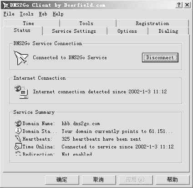
Task: Click 'Internet connection detected since 2002-1-3 11:12' text
Action: (100, 91)
